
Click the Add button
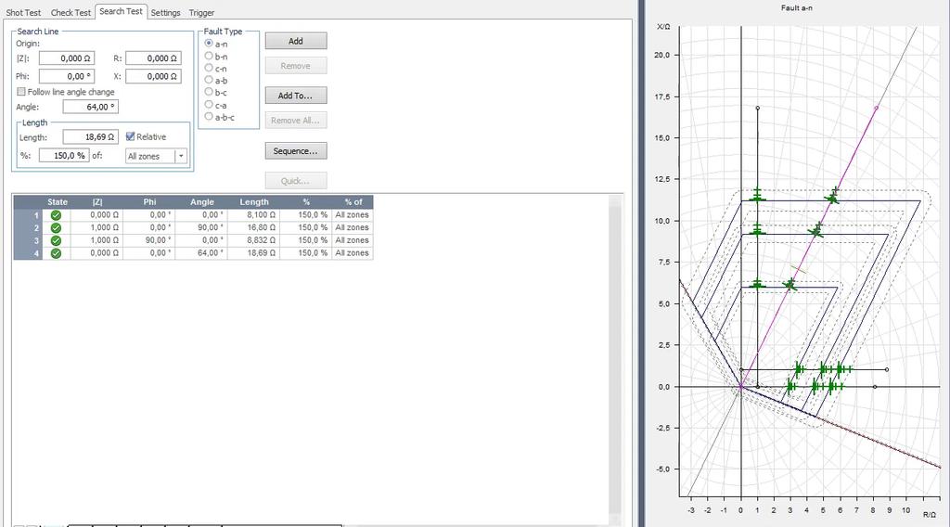pyautogui.click(x=296, y=41)
